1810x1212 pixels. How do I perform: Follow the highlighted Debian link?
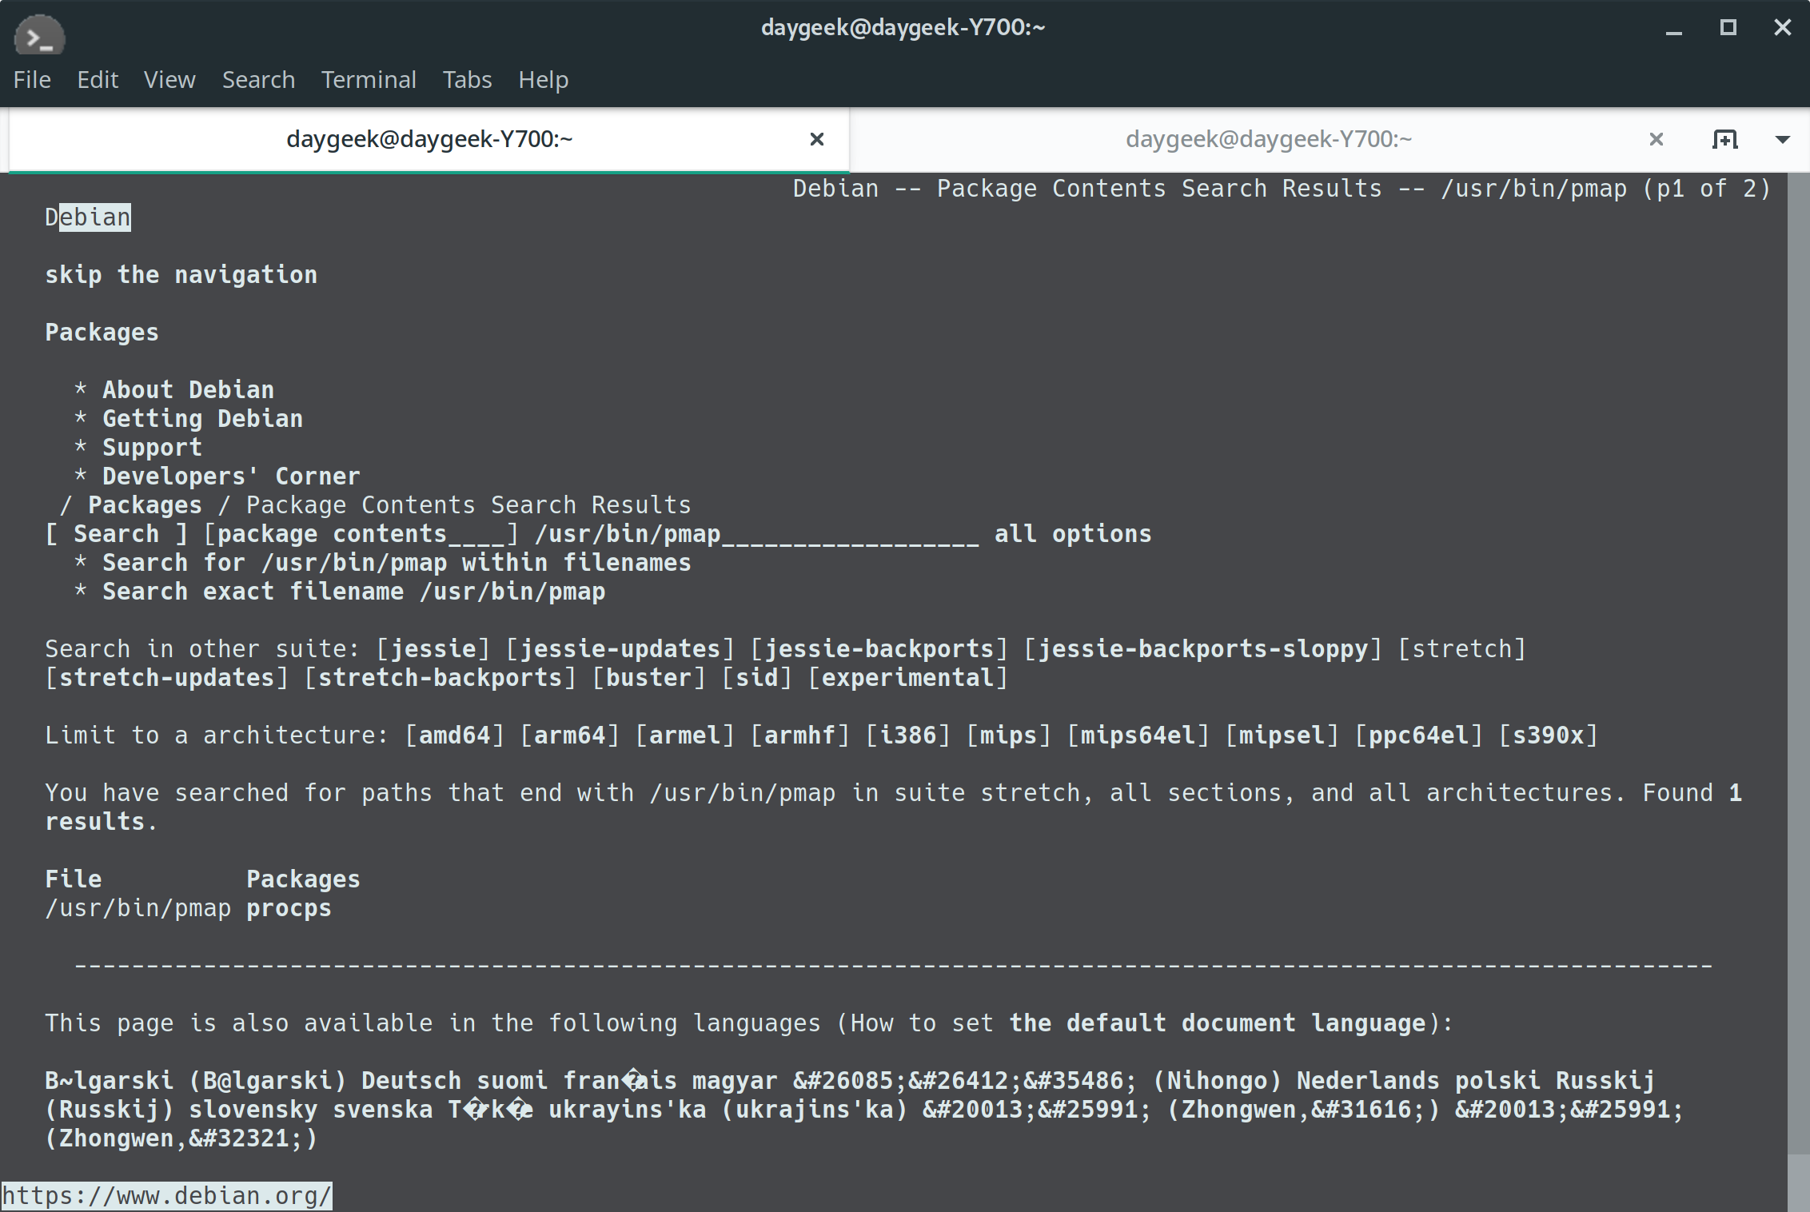point(88,217)
